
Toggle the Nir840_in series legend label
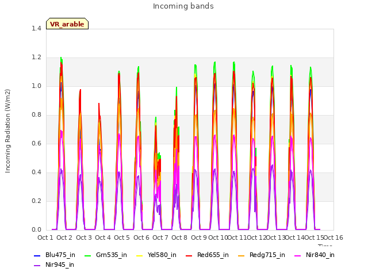point(320,255)
